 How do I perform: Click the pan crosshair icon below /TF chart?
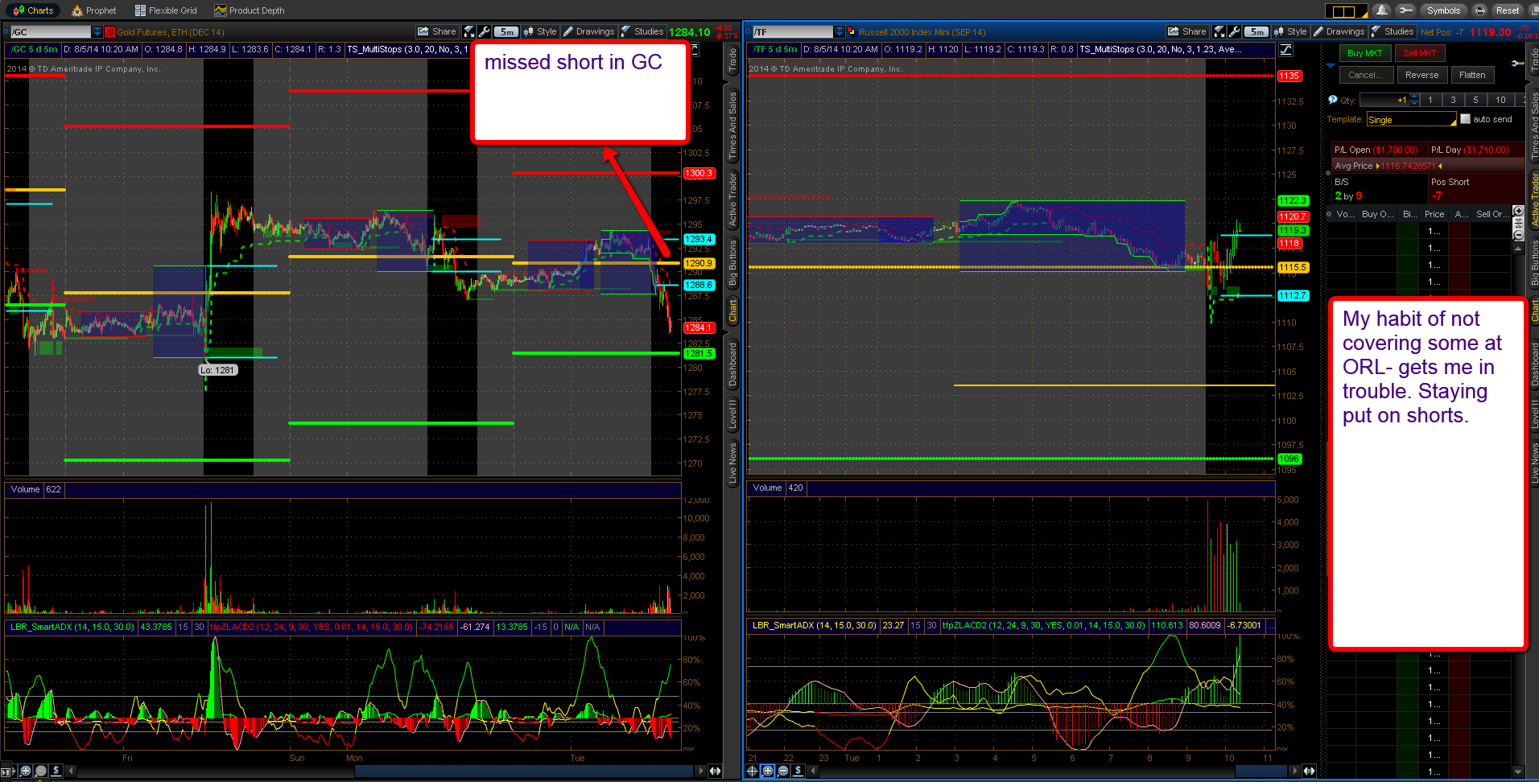753,771
